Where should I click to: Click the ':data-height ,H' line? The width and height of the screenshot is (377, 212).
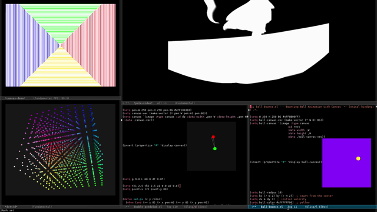tap(299, 134)
